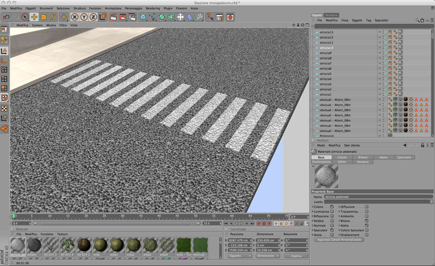Toggle the X axis lock
Screen dimensions: 435x266
(x=74, y=17)
